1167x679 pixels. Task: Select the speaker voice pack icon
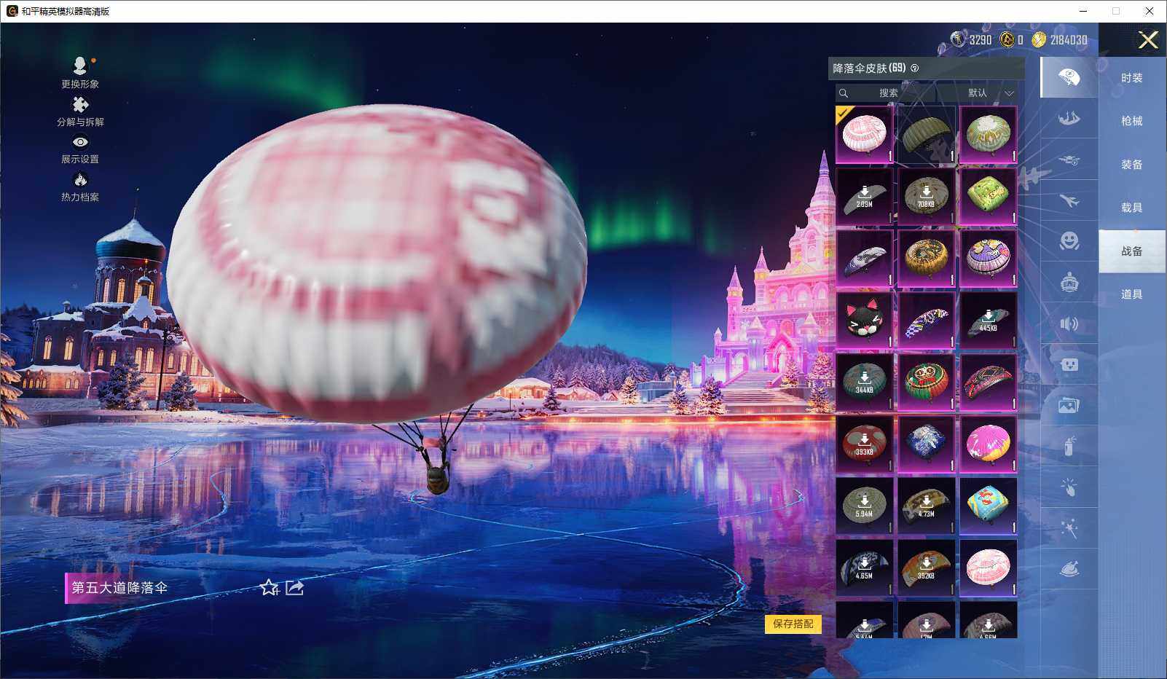(1069, 323)
